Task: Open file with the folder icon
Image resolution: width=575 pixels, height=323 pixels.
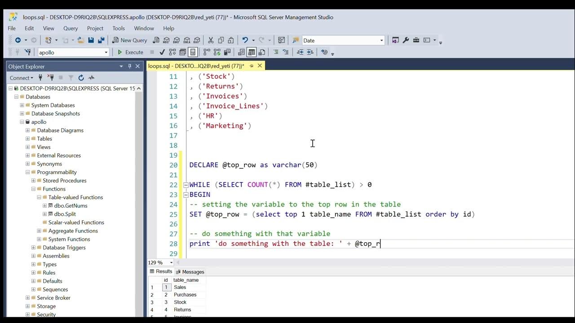Action: [x=80, y=40]
